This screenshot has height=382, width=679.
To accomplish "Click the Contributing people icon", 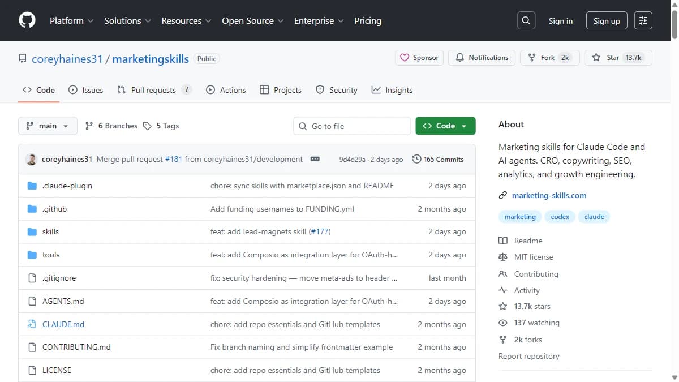I will point(503,274).
